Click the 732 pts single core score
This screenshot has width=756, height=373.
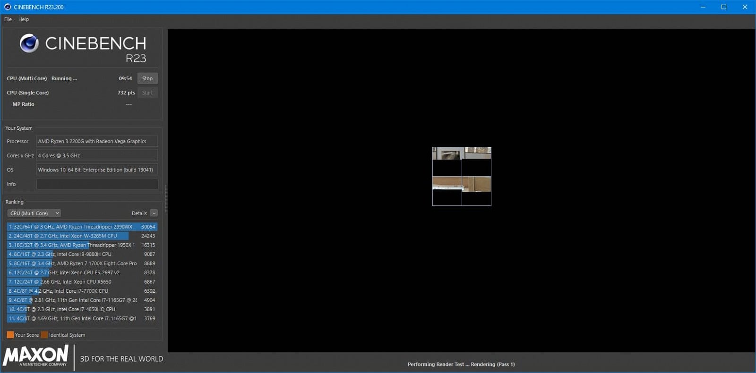pos(126,93)
